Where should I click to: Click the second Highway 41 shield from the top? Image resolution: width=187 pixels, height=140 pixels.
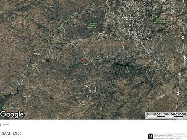(x=184, y=57)
